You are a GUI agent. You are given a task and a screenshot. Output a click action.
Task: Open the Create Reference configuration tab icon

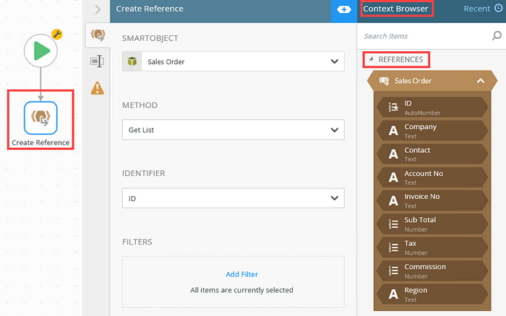point(97,35)
